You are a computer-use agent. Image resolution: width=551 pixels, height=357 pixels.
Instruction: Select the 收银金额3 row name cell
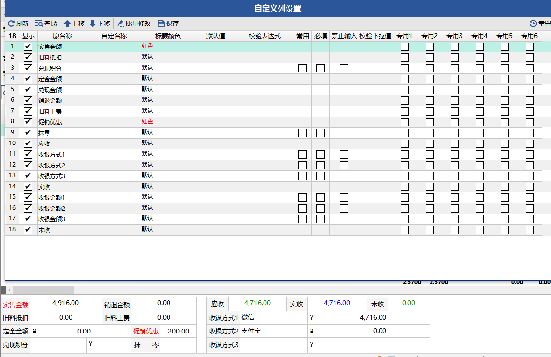point(62,219)
